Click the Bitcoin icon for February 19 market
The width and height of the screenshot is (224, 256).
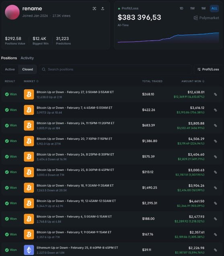(x=29, y=203)
